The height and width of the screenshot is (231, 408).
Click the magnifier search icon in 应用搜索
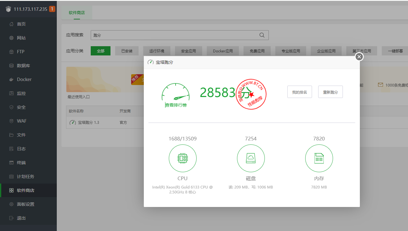click(x=262, y=35)
